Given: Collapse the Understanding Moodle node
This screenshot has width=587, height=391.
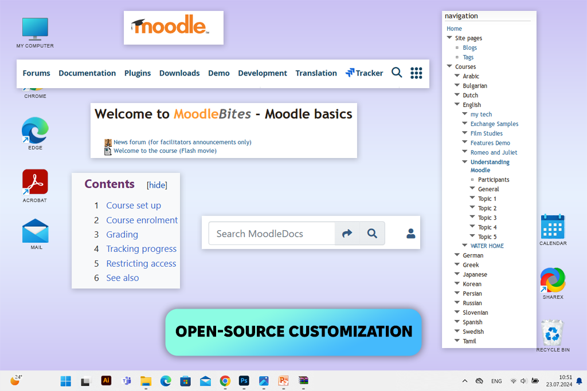Looking at the screenshot, I should coord(464,161).
